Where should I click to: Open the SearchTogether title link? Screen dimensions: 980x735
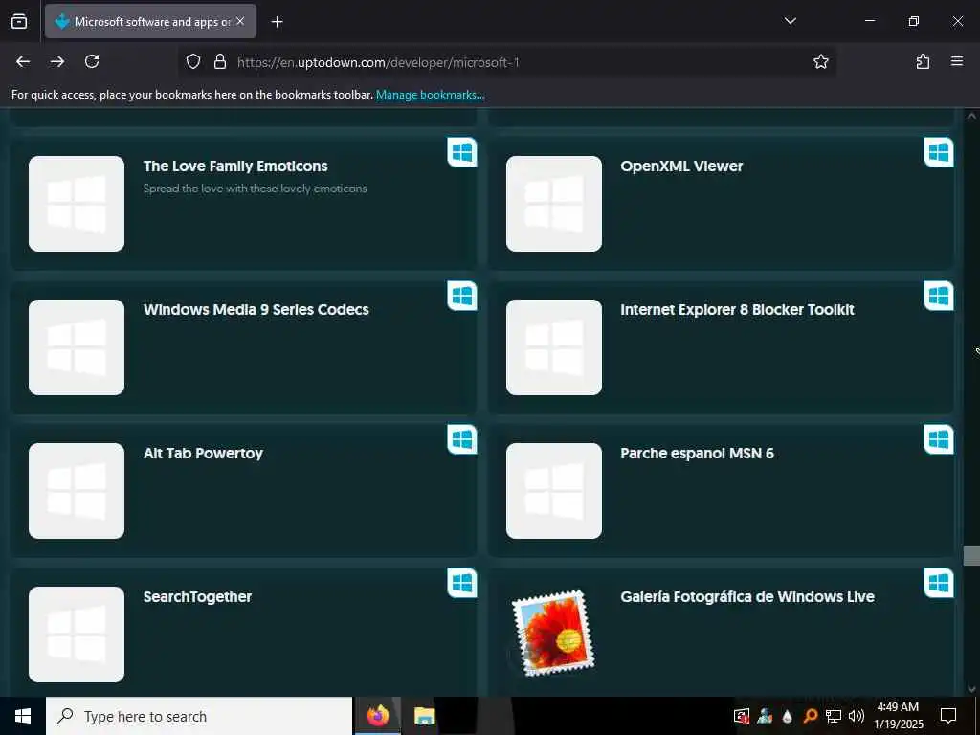(x=197, y=597)
